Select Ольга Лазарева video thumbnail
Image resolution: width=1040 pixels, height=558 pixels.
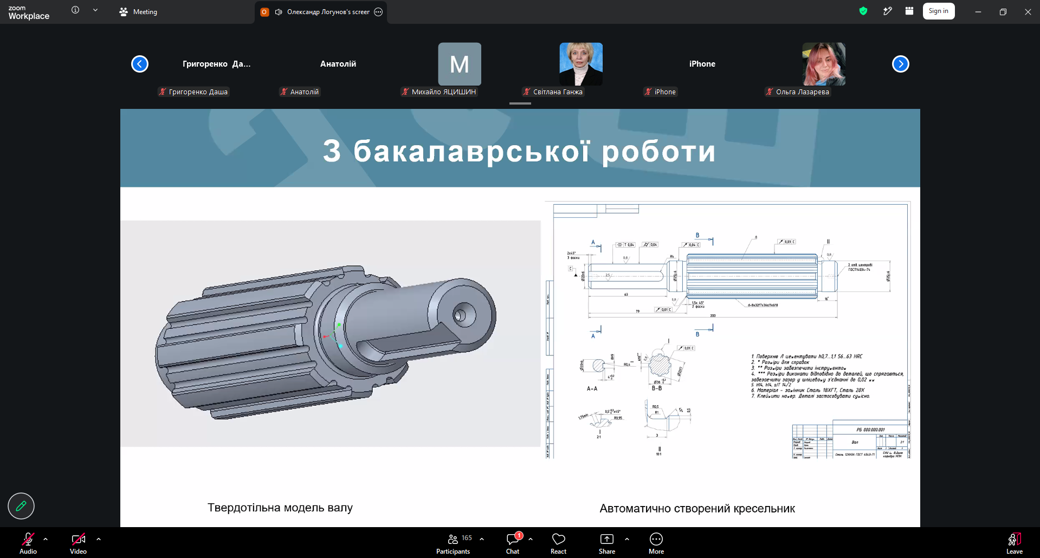[x=824, y=64]
